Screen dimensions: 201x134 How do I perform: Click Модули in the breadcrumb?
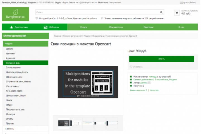(87, 36)
